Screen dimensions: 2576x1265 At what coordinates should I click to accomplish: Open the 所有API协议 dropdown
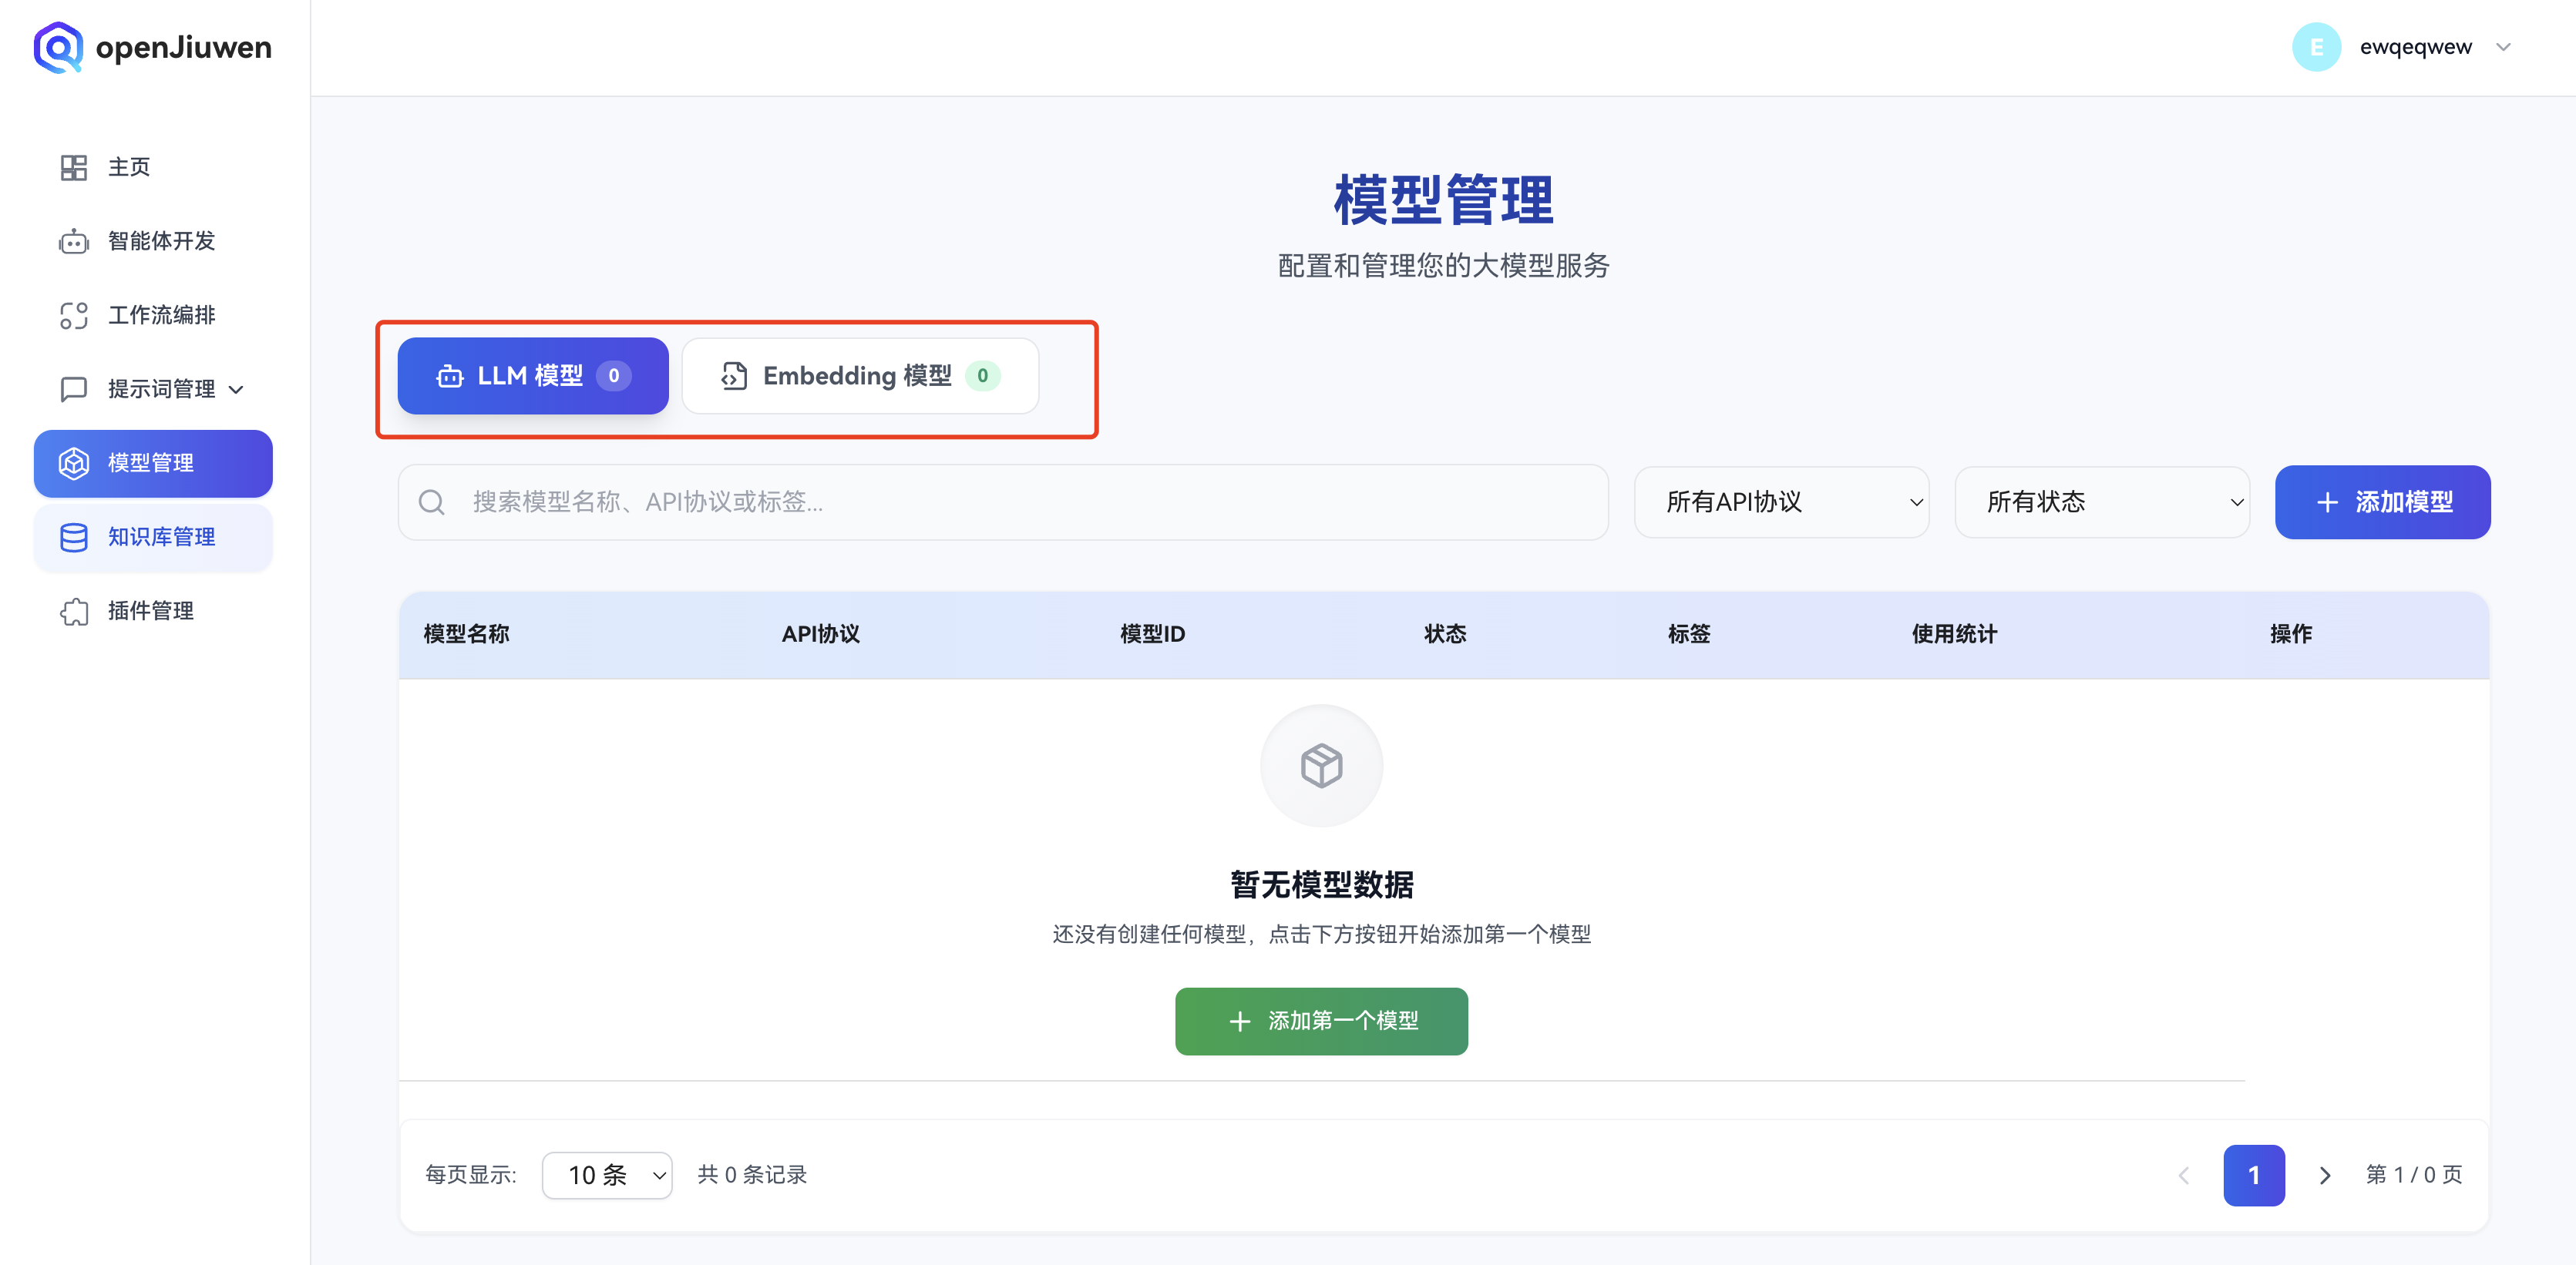tap(1782, 502)
